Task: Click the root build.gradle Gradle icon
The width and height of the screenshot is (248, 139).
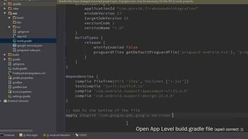Action: click(x=10, y=69)
